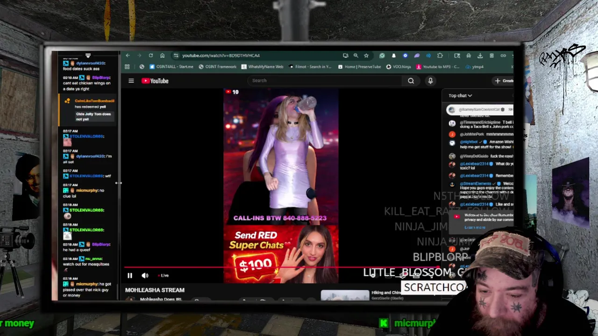Open the downloads icon in the toolbar
Screen dimensions: 598x336
point(480,56)
